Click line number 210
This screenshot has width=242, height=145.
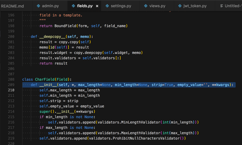click(x=11, y=90)
